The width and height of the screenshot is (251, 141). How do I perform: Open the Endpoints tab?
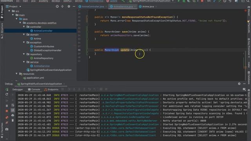coord(51,89)
